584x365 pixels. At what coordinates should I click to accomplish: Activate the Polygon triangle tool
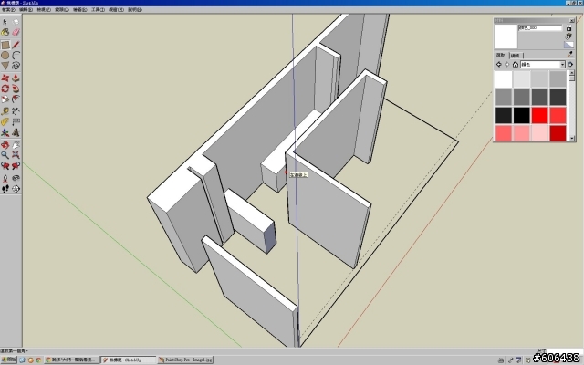point(5,66)
